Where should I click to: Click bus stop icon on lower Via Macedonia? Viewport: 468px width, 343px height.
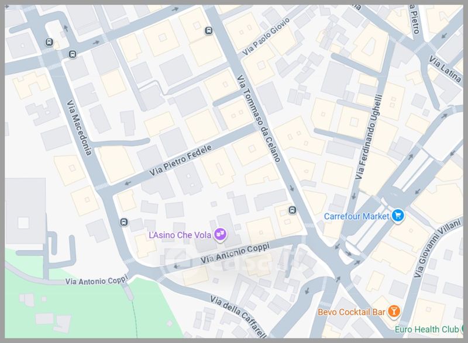tap(124, 221)
